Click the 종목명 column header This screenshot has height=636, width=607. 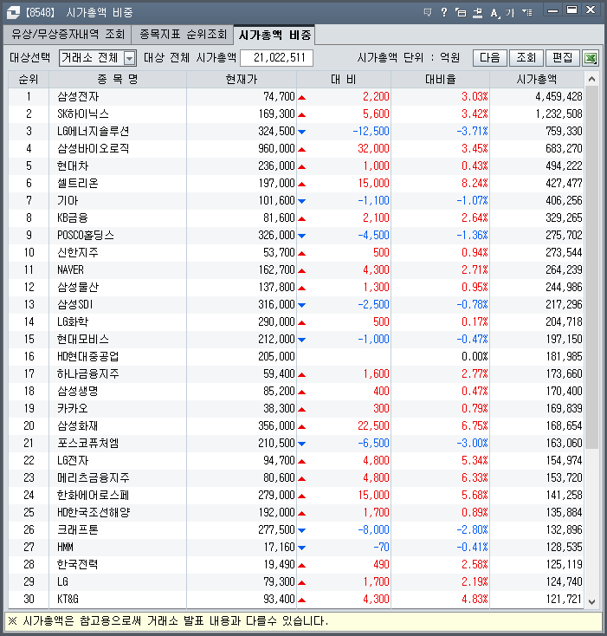(118, 79)
